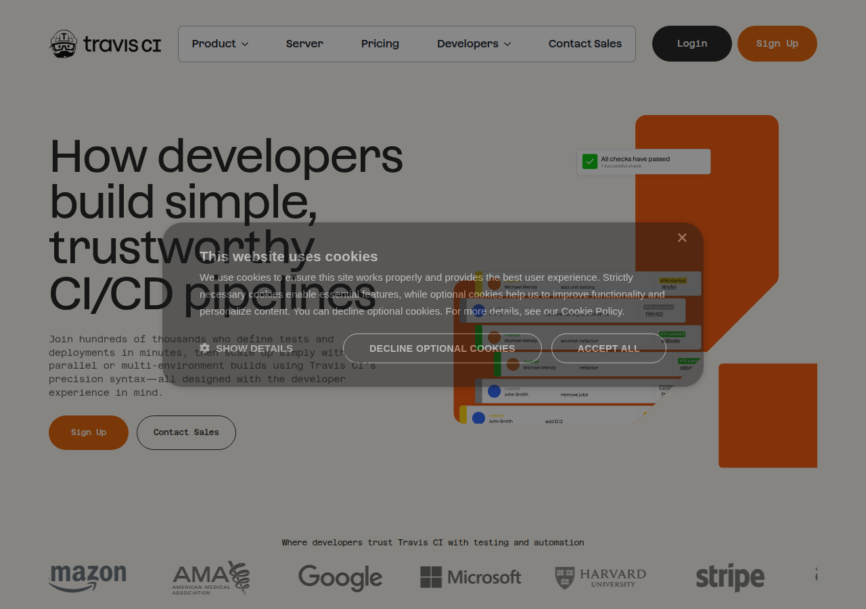The width and height of the screenshot is (866, 609).
Task: Click the Amazon logo
Action: pos(88,578)
